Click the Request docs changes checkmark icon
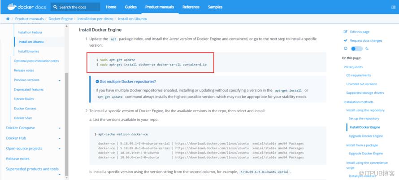This screenshot has width=399, height=180. 345,40
